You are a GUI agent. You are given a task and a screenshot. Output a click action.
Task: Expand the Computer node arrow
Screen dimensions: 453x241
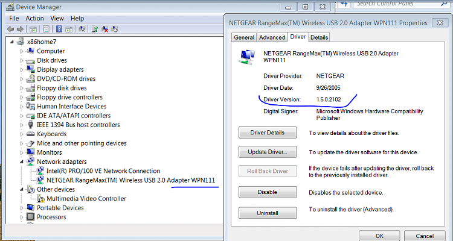coord(22,51)
